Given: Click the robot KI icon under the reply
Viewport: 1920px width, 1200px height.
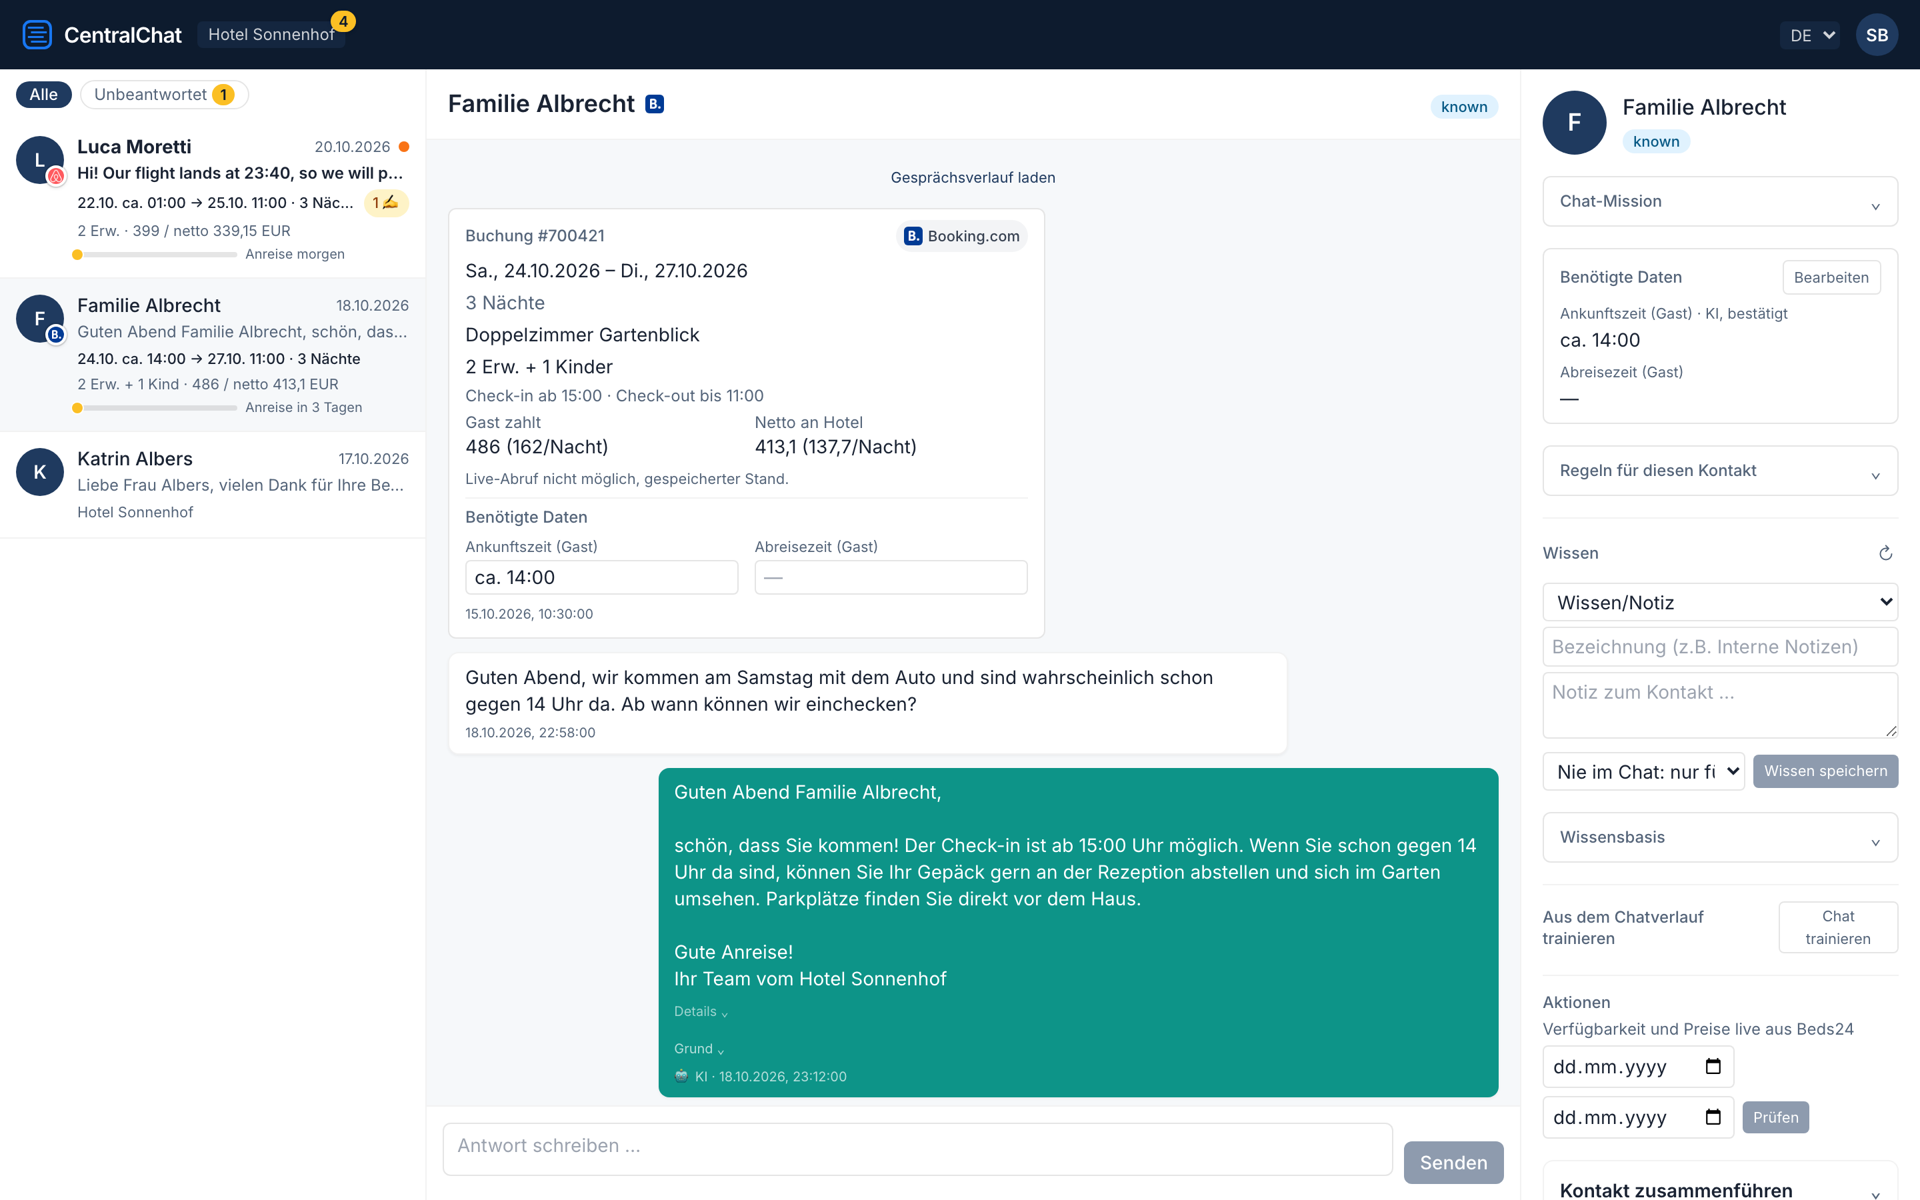Looking at the screenshot, I should (x=681, y=1076).
